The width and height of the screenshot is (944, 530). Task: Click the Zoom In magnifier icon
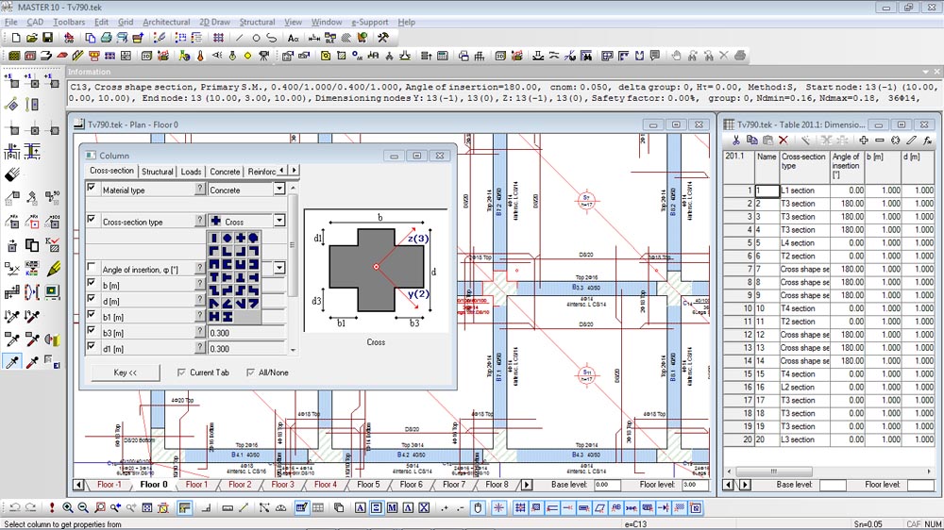click(x=69, y=508)
